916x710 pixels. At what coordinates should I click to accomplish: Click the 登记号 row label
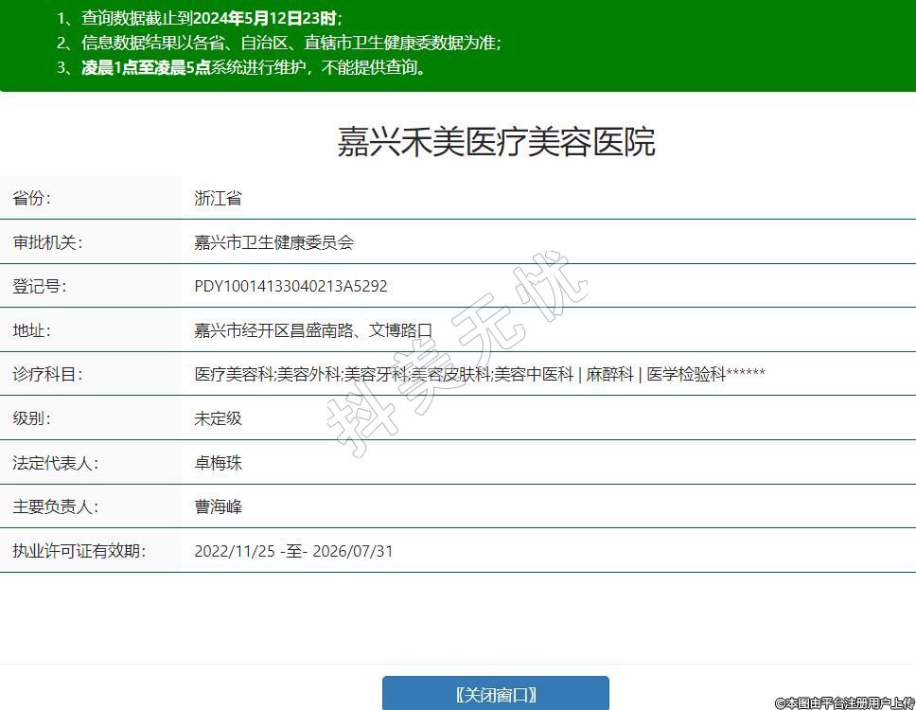pyautogui.click(x=39, y=286)
